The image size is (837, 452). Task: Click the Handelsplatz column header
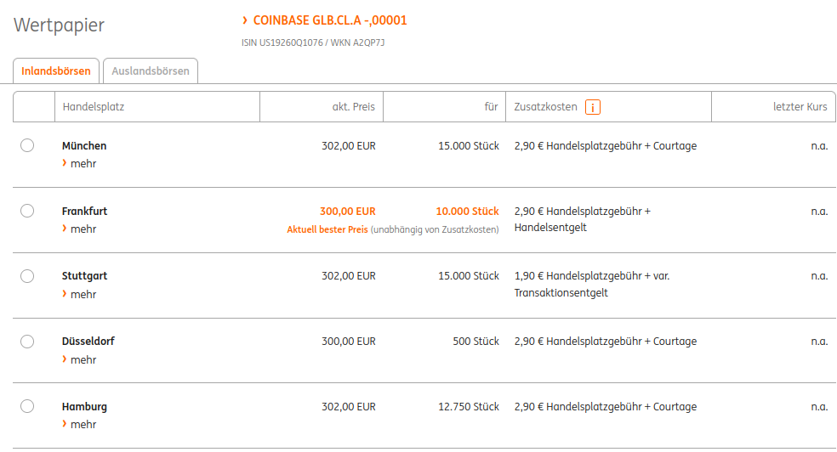coord(94,107)
